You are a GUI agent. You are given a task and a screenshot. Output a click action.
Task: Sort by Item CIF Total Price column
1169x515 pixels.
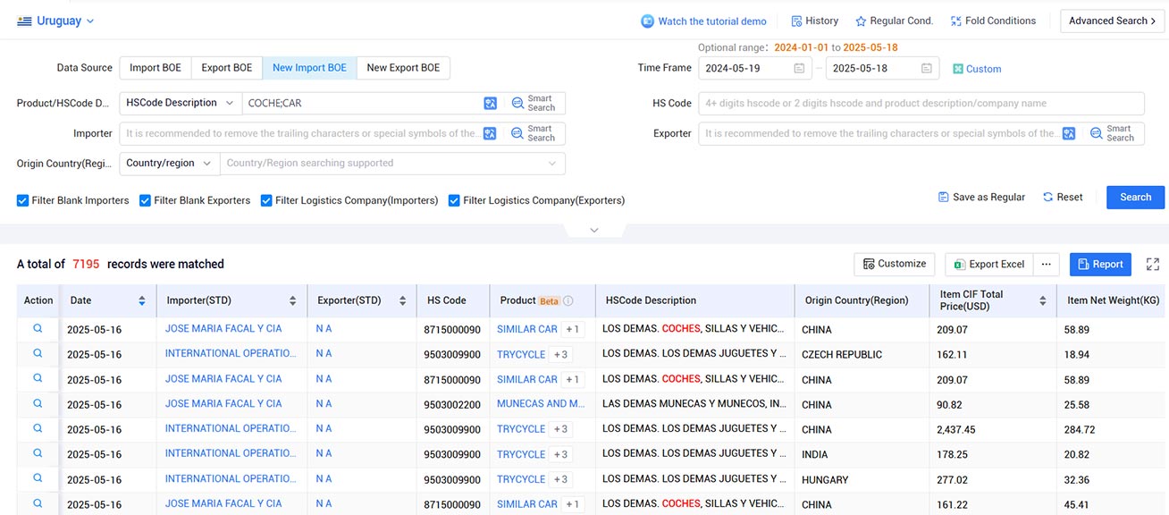[x=1043, y=300]
